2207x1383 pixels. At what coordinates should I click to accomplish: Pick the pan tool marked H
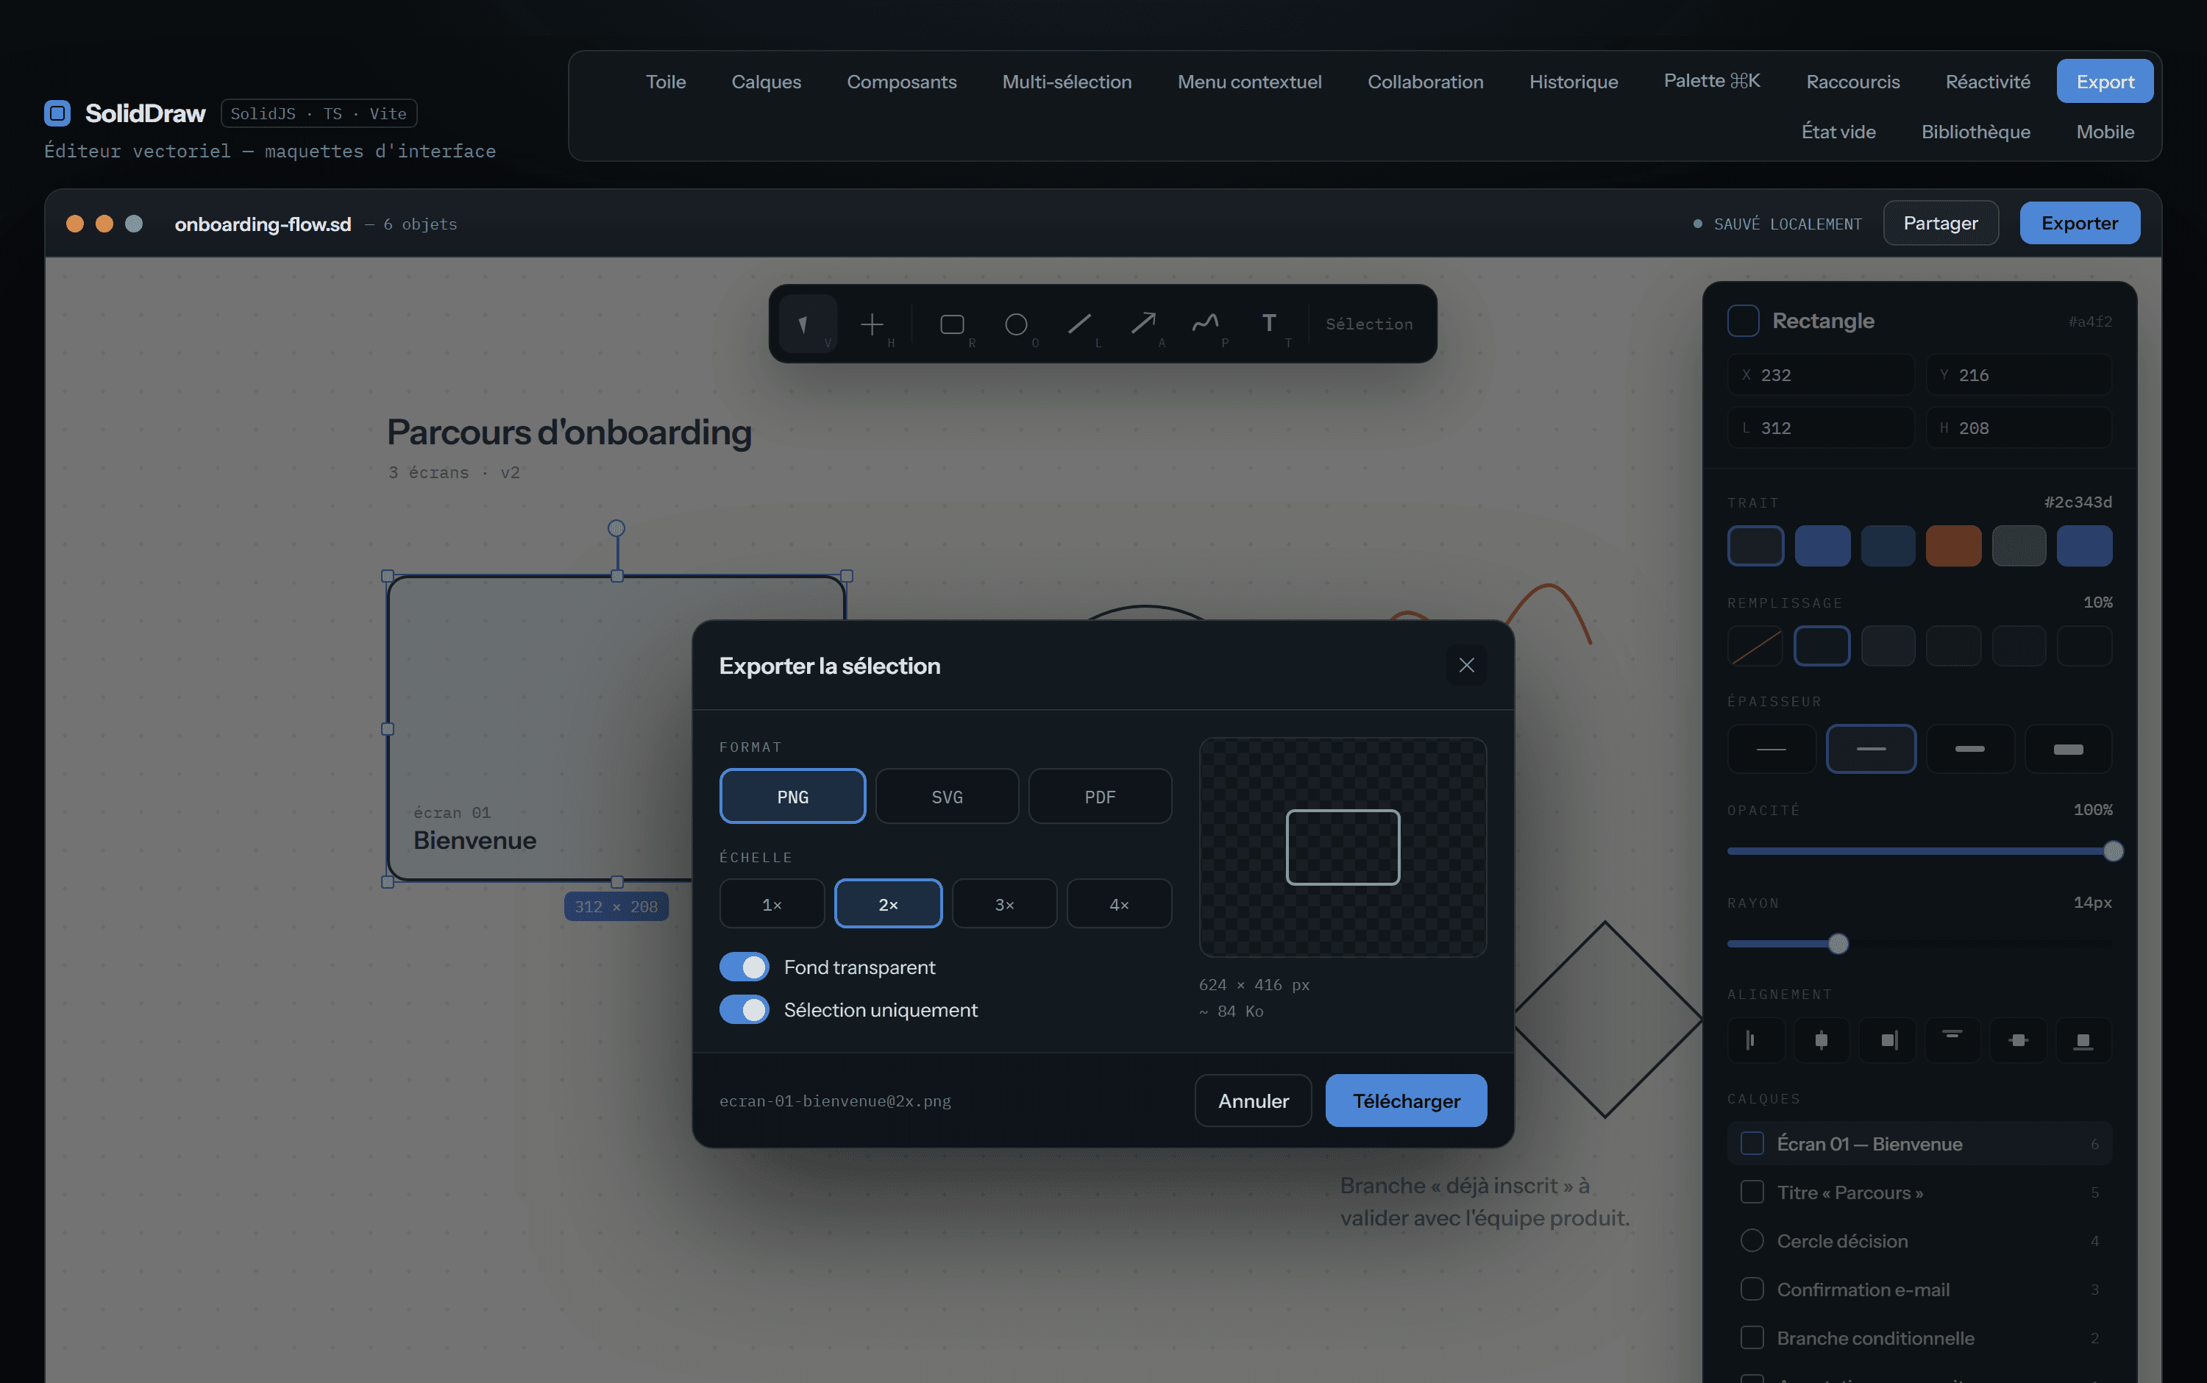click(x=873, y=324)
